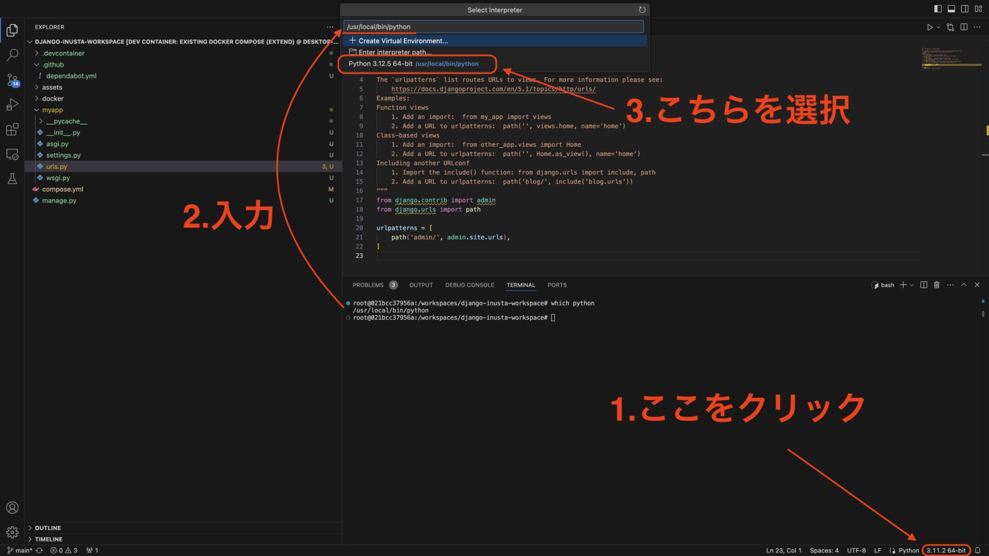Open run options dropdown next to play
This screenshot has width=989, height=556.
939,27
